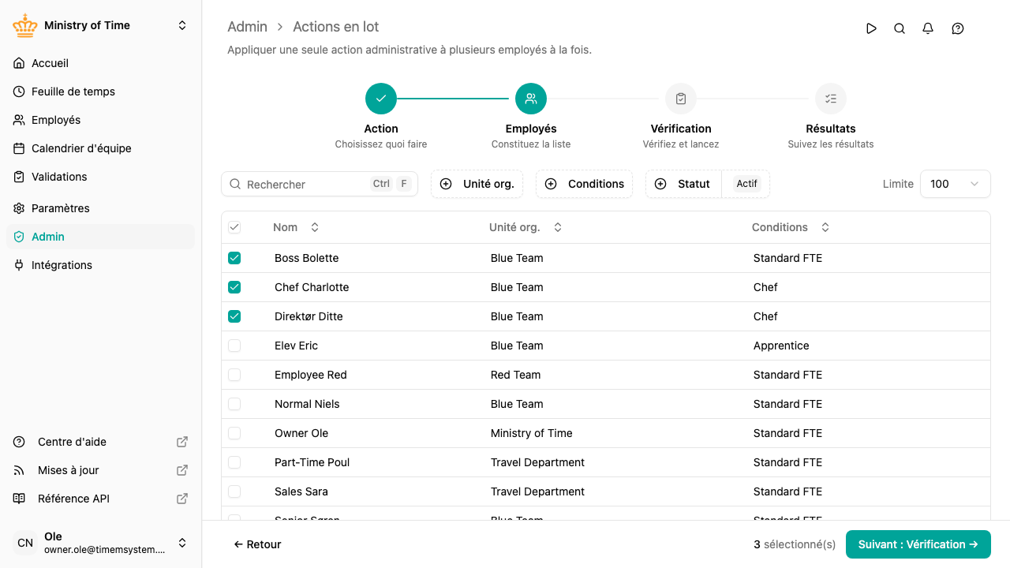Click the Calendrier d'équipe calendar icon
This screenshot has width=1010, height=568.
[x=19, y=148]
